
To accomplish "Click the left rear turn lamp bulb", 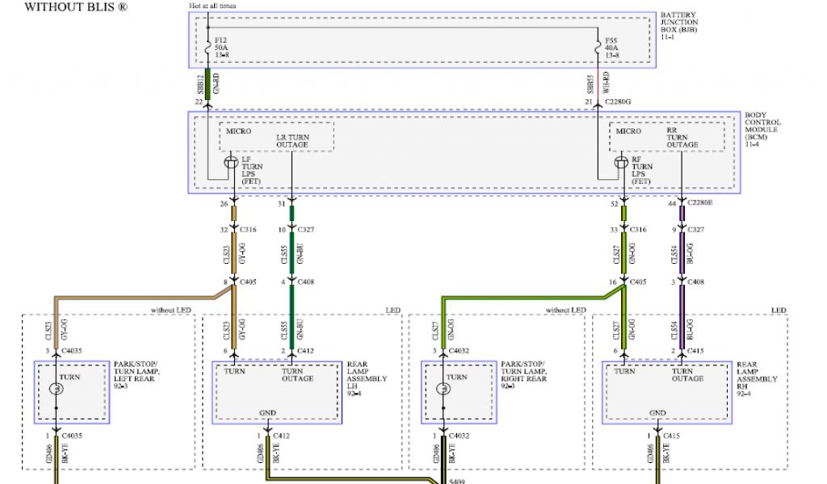I will coord(56,390).
